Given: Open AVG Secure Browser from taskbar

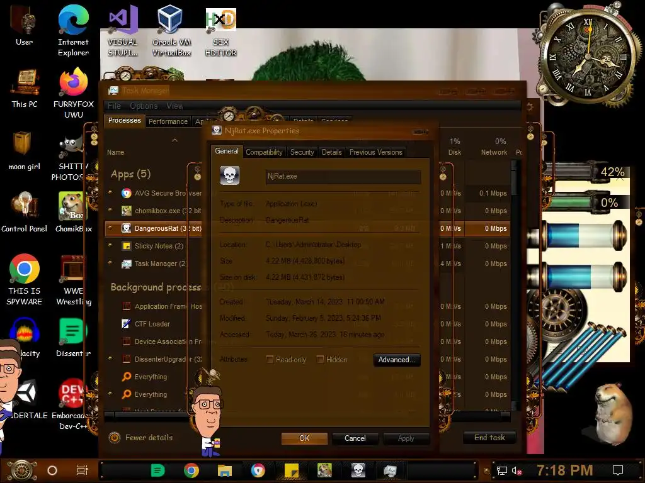Looking at the screenshot, I should point(258,470).
